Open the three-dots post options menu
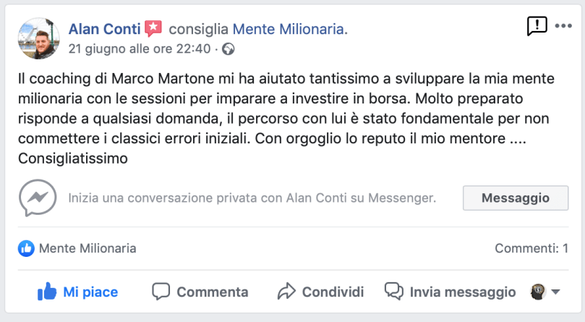The width and height of the screenshot is (585, 322). [563, 25]
